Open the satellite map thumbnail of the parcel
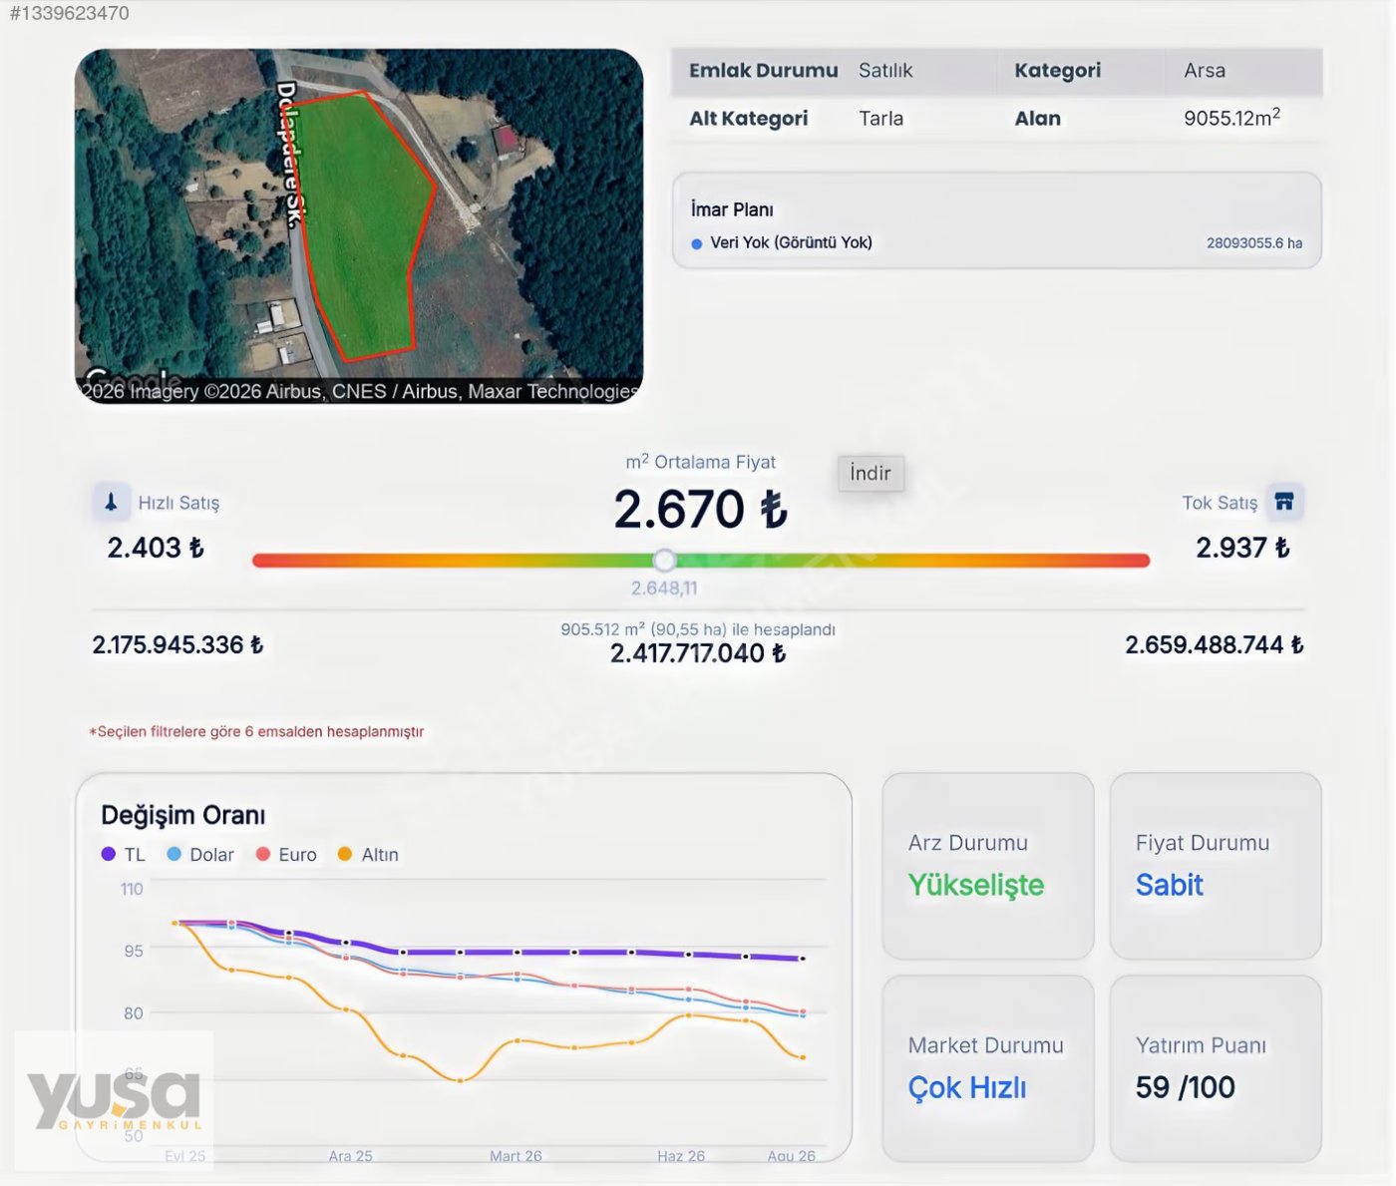The height and width of the screenshot is (1186, 1396). pos(359,226)
